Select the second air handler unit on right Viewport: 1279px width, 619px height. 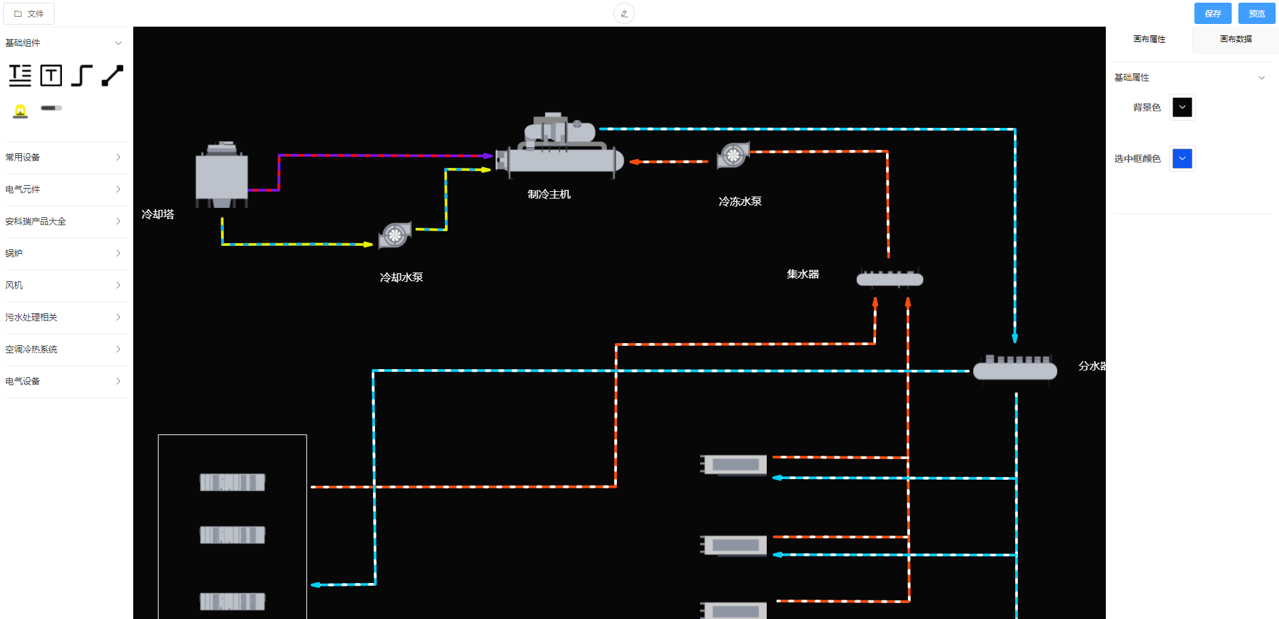(x=733, y=545)
